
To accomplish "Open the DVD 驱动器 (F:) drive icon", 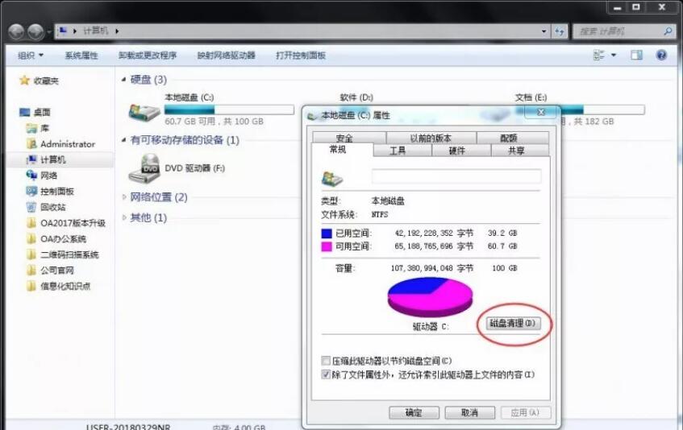I will click(x=144, y=168).
